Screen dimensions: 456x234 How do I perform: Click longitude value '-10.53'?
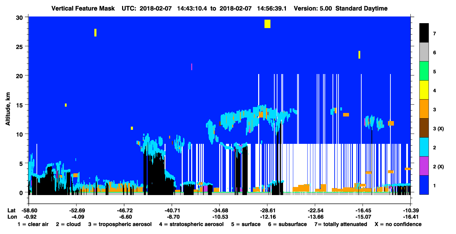(x=220, y=217)
